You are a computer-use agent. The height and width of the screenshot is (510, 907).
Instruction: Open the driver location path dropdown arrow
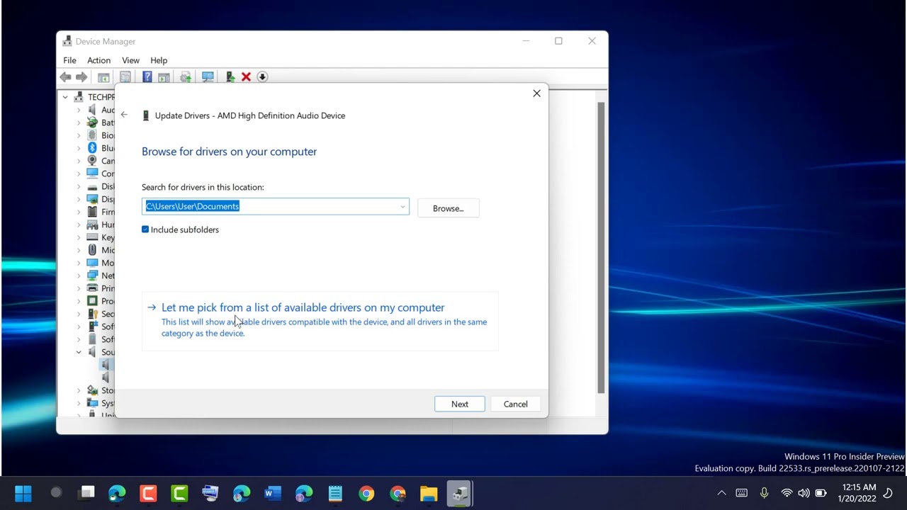[402, 207]
